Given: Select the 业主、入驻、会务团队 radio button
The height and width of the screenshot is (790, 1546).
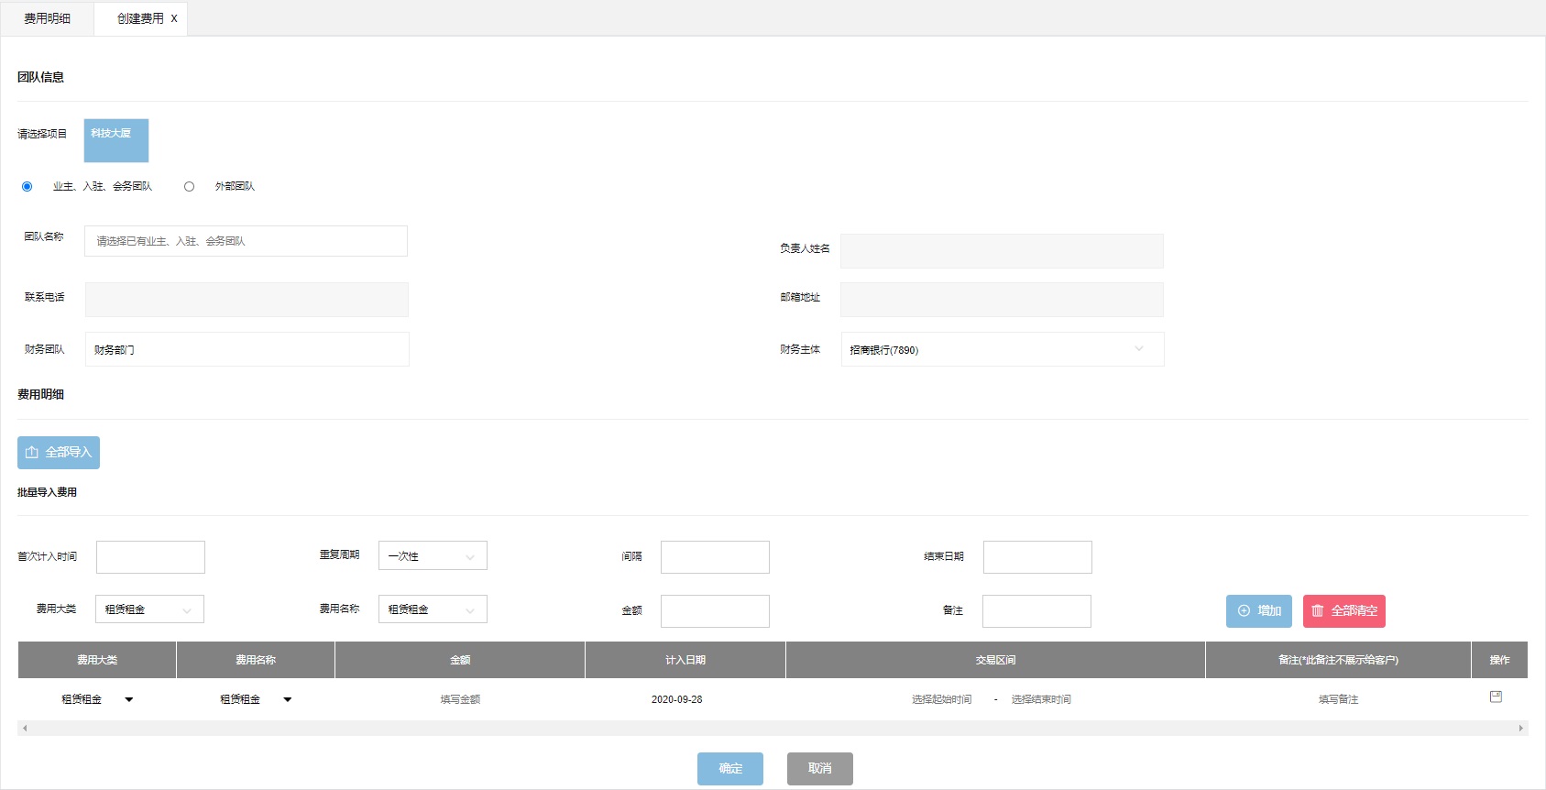Looking at the screenshot, I should [27, 187].
